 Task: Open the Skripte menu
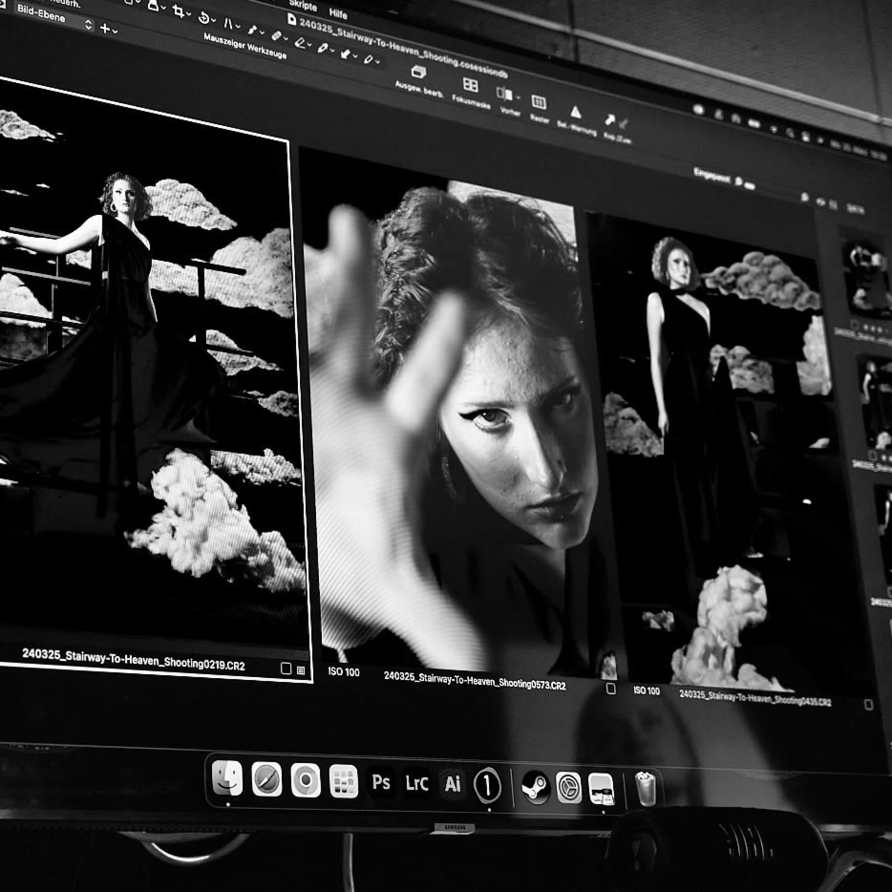click(x=303, y=6)
